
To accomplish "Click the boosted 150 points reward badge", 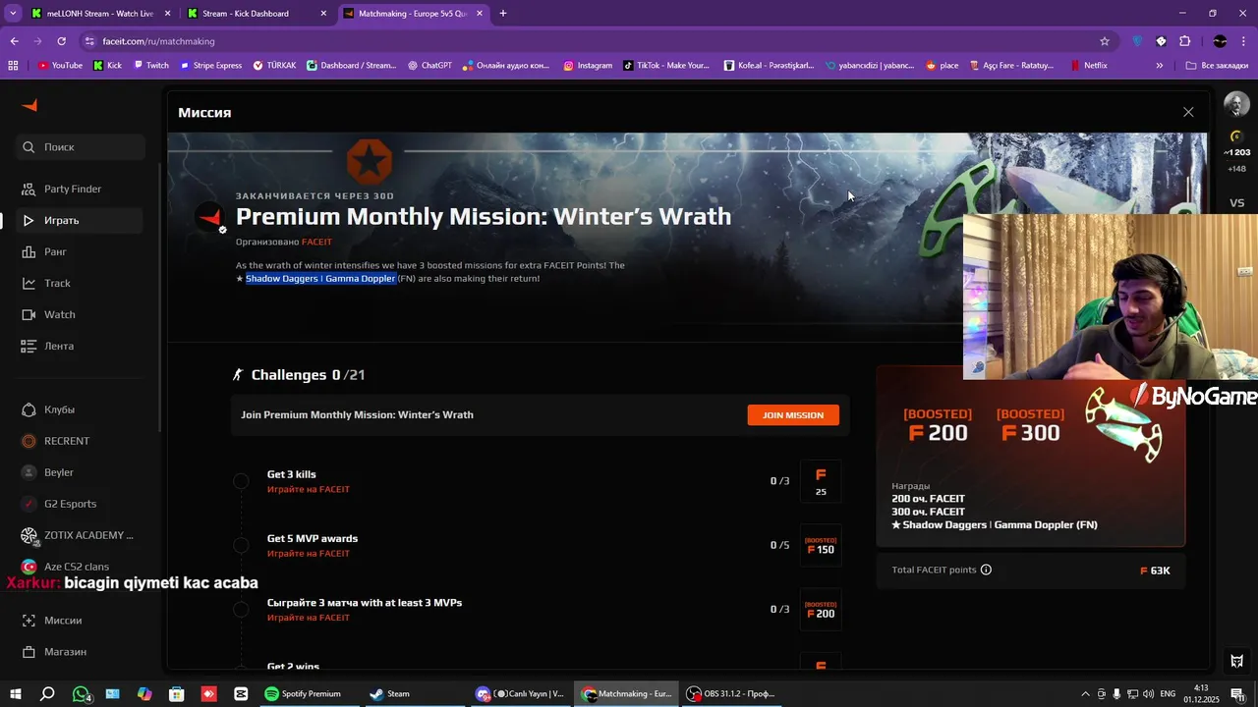I will pos(821,545).
